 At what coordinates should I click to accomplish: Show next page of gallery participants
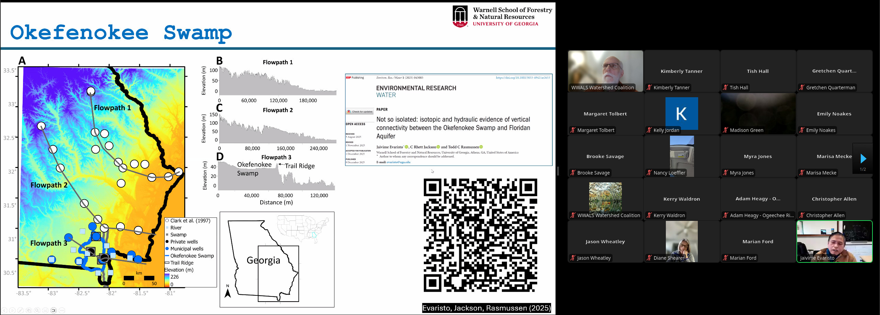pos(863,158)
